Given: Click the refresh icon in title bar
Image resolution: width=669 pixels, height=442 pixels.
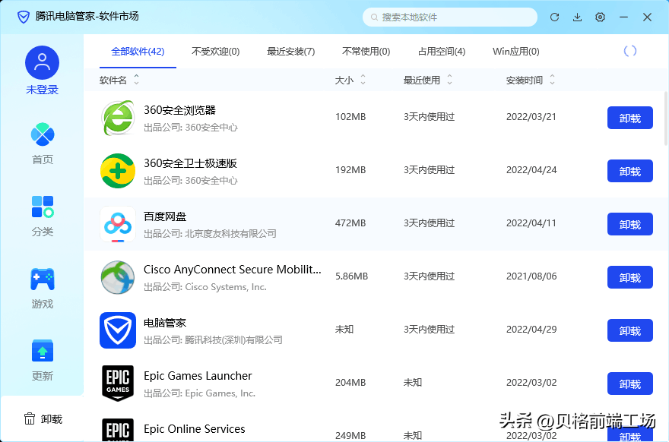Looking at the screenshot, I should pyautogui.click(x=554, y=17).
